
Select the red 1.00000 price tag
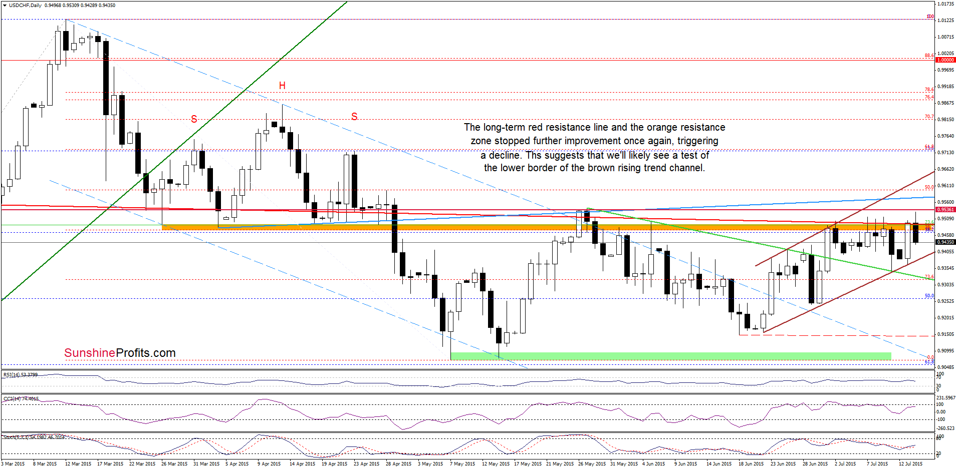945,60
